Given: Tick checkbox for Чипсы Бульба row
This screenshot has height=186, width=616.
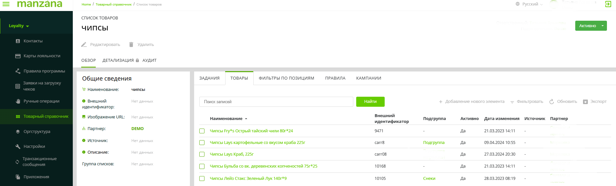Looking at the screenshot, I should pos(202,166).
